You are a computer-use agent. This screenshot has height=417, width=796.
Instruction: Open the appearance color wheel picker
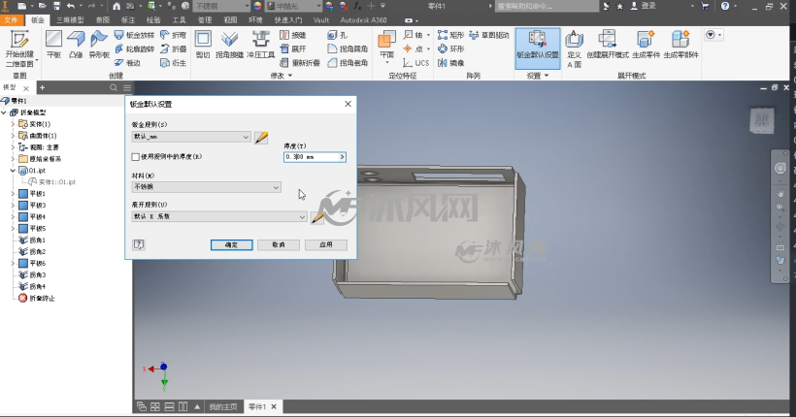pyautogui.click(x=258, y=6)
